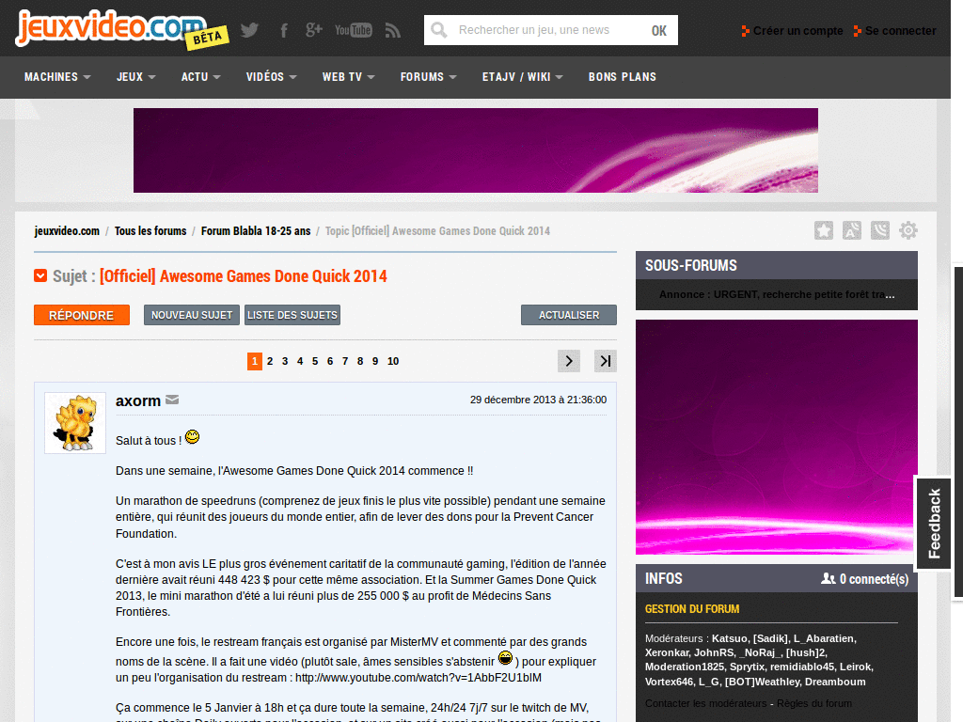Open the RSS feed icon
The width and height of the screenshot is (963, 722).
[393, 30]
